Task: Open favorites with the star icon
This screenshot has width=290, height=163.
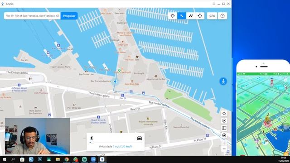Action: [x=224, y=114]
